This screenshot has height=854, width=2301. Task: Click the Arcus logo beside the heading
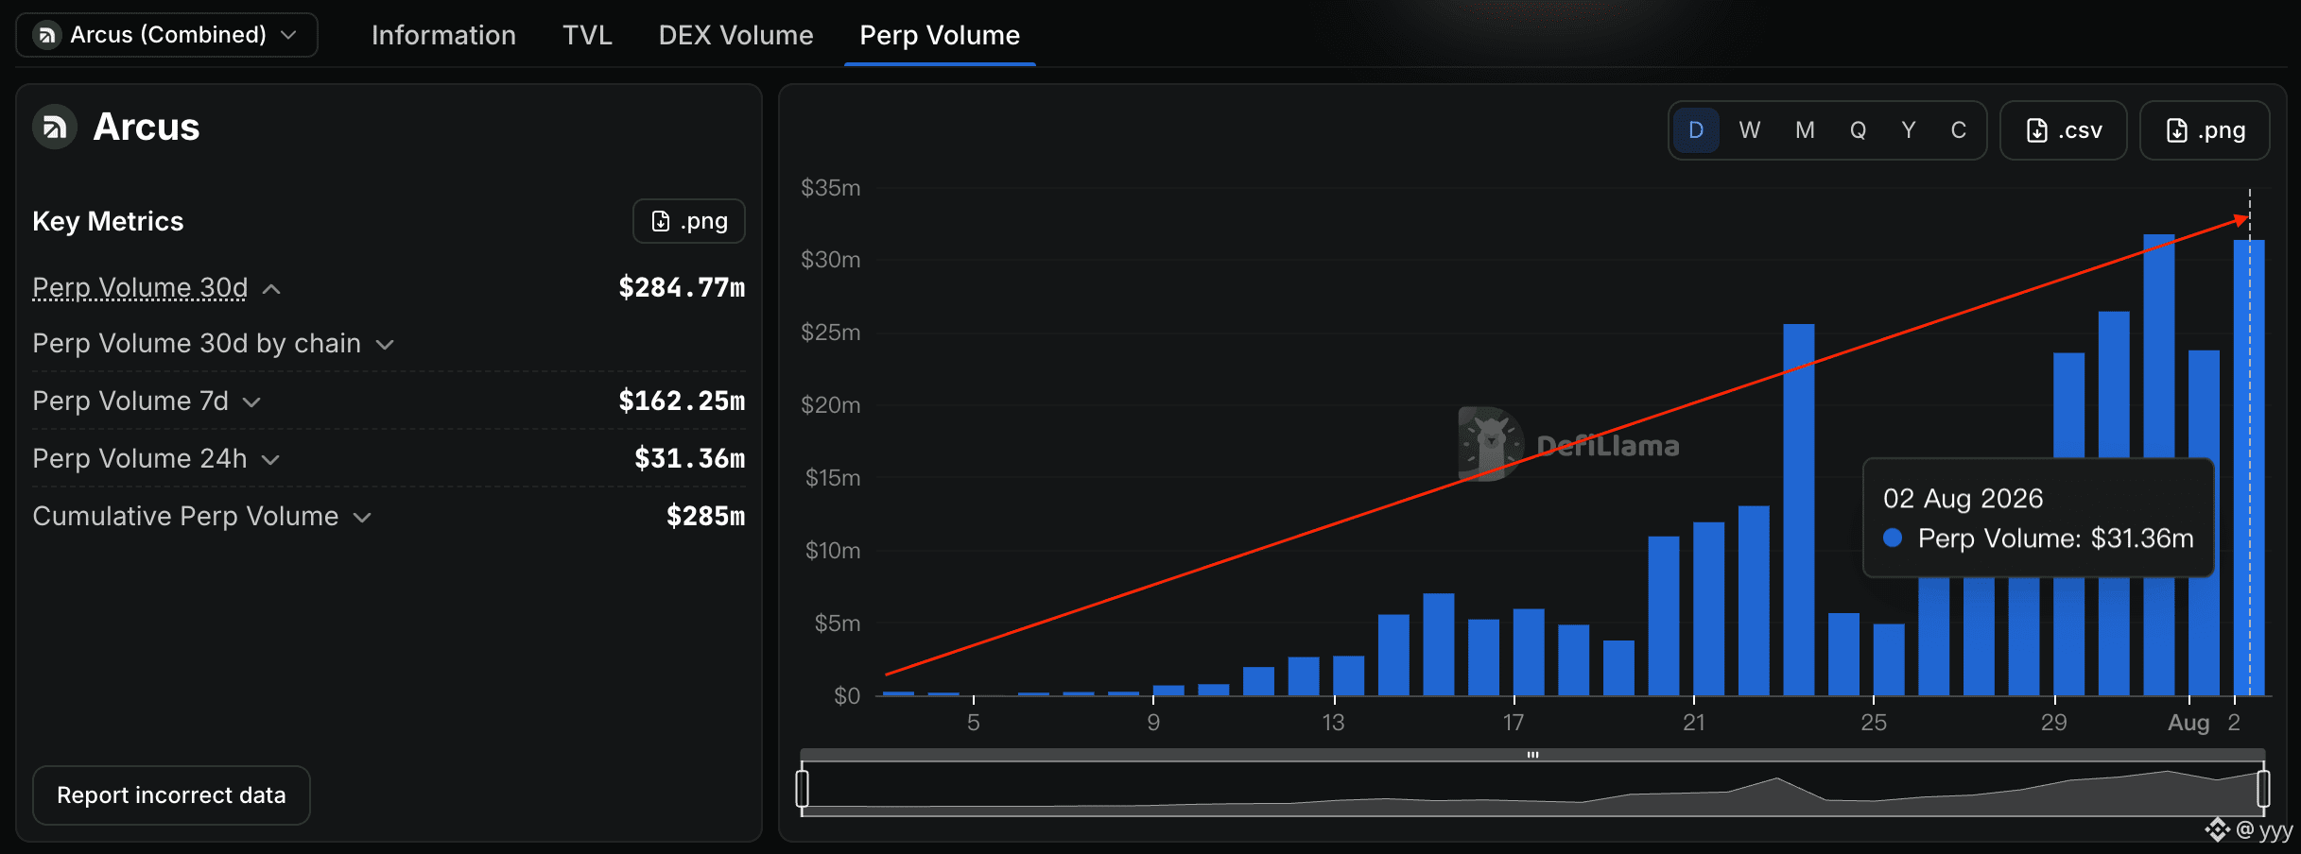(55, 127)
